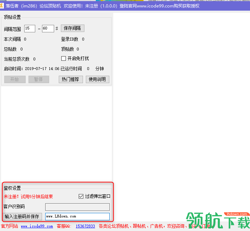Click the disabled 开始 button
This screenshot has width=250, height=231.
click(15, 79)
